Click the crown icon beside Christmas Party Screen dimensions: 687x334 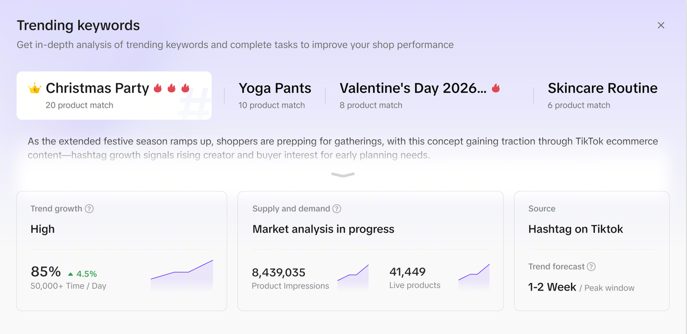35,88
